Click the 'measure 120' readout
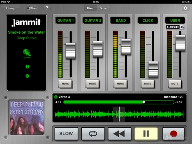Image resolution: width=192 pixels, height=144 pixels. click(174, 97)
